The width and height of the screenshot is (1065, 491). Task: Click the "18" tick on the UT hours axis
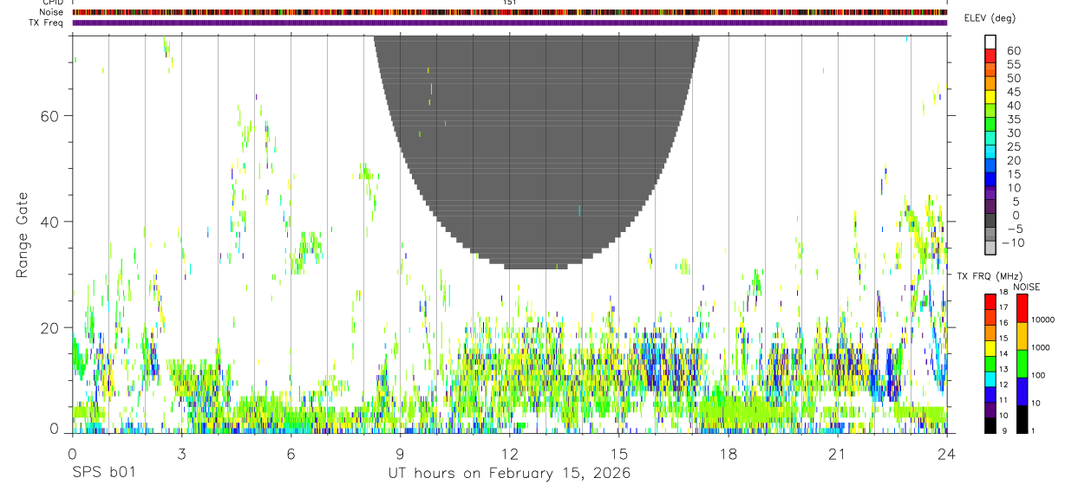click(728, 453)
